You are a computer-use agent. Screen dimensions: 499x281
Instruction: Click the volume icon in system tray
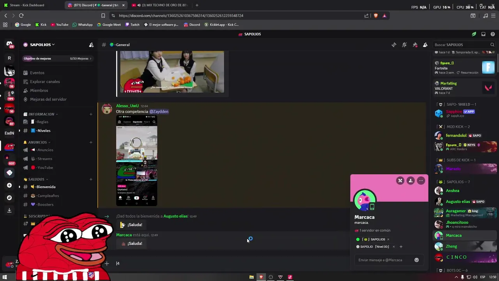click(475, 277)
